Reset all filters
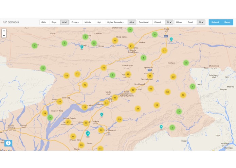 227,22
